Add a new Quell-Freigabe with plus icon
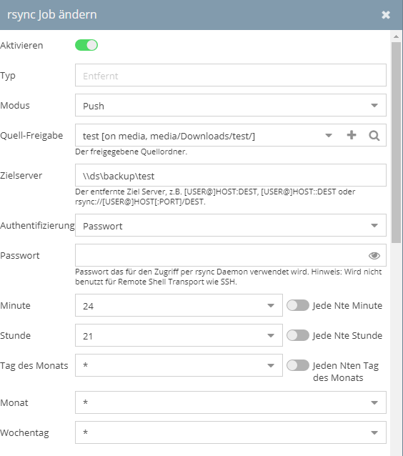The height and width of the screenshot is (456, 403). coord(352,135)
